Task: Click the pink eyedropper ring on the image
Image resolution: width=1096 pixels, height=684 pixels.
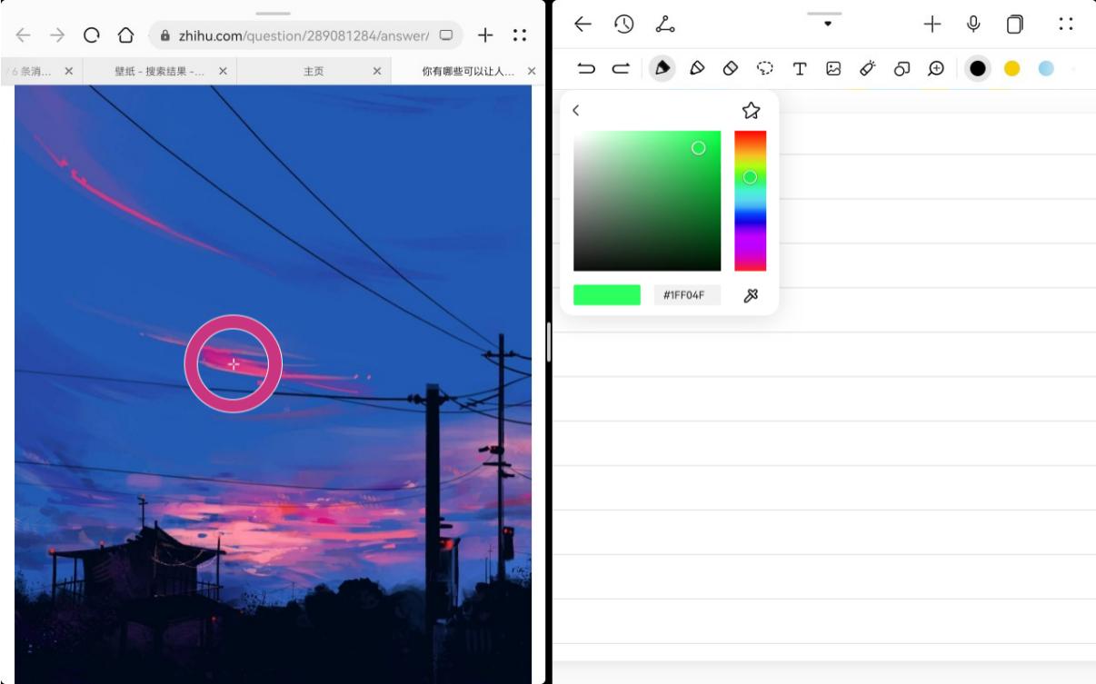Action: click(234, 363)
